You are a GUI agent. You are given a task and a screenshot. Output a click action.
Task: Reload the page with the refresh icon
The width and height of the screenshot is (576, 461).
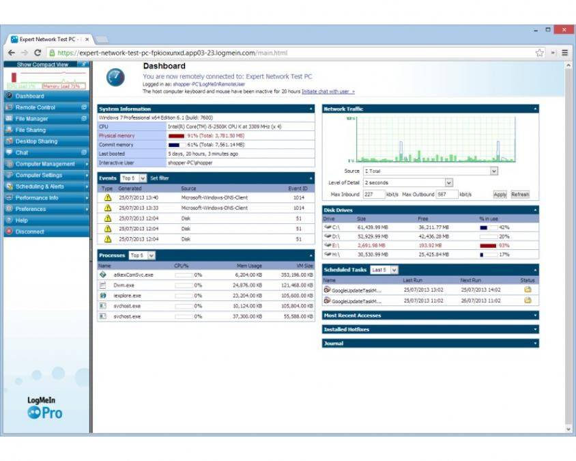(38, 53)
